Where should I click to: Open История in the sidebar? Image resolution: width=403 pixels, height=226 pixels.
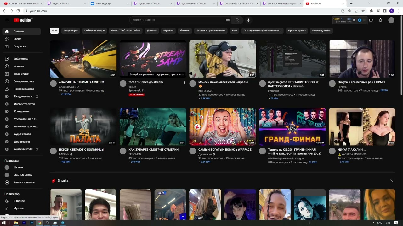coord(21,66)
